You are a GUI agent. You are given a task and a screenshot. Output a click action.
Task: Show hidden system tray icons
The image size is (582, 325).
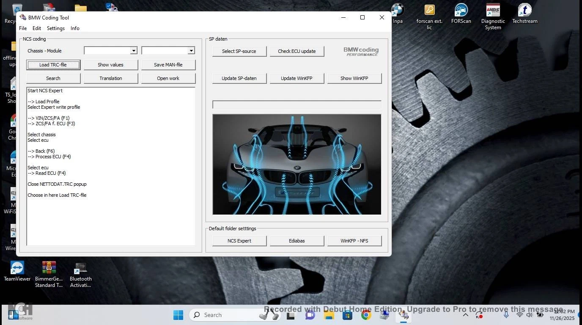click(x=466, y=315)
